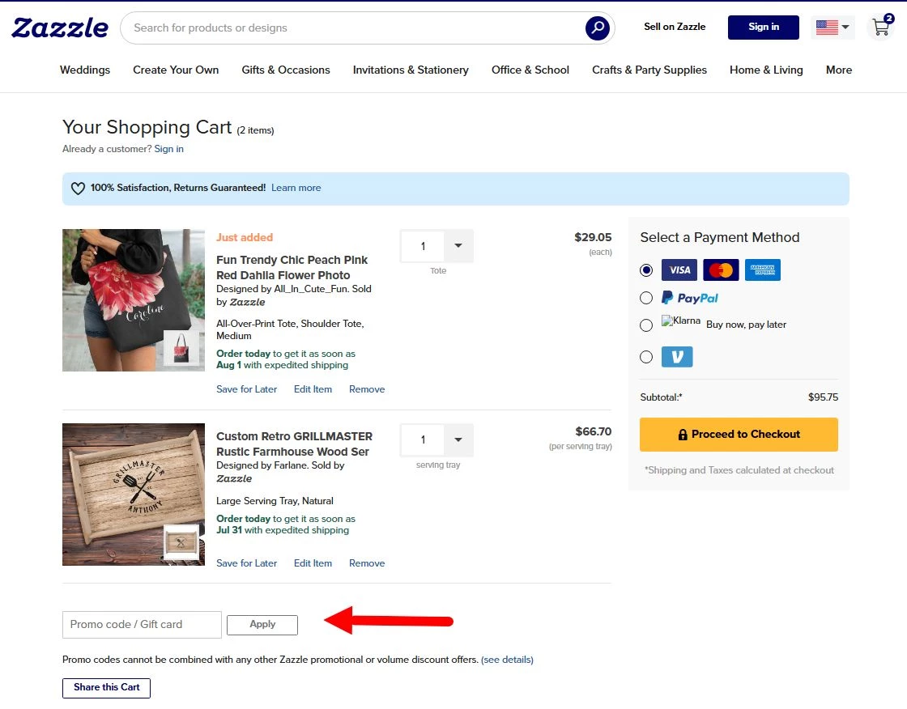Click the Mastercard payment icon

(721, 270)
